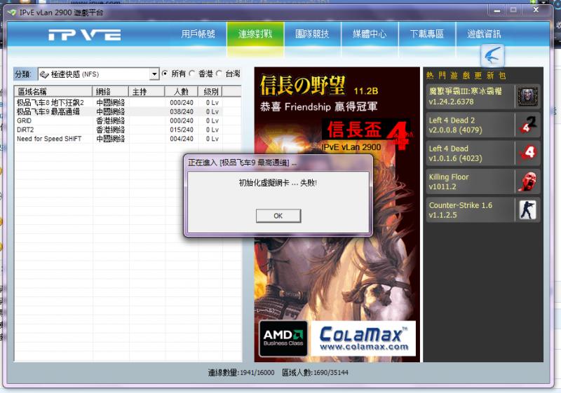Minimize the IPvE vLan window
The image size is (561, 393).
[x=497, y=11]
